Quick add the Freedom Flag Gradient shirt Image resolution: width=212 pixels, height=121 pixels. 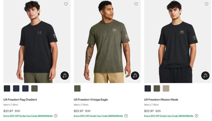click(x=65, y=75)
